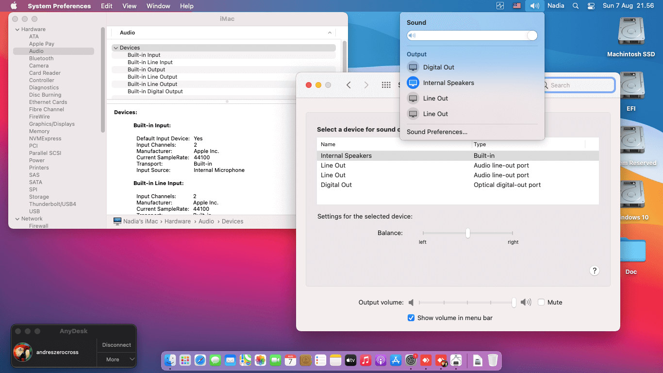The image size is (663, 373).
Task: Open Control Center in menu bar
Action: [x=591, y=6]
